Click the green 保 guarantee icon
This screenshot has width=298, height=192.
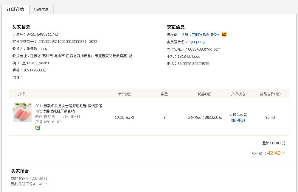pyautogui.click(x=38, y=128)
